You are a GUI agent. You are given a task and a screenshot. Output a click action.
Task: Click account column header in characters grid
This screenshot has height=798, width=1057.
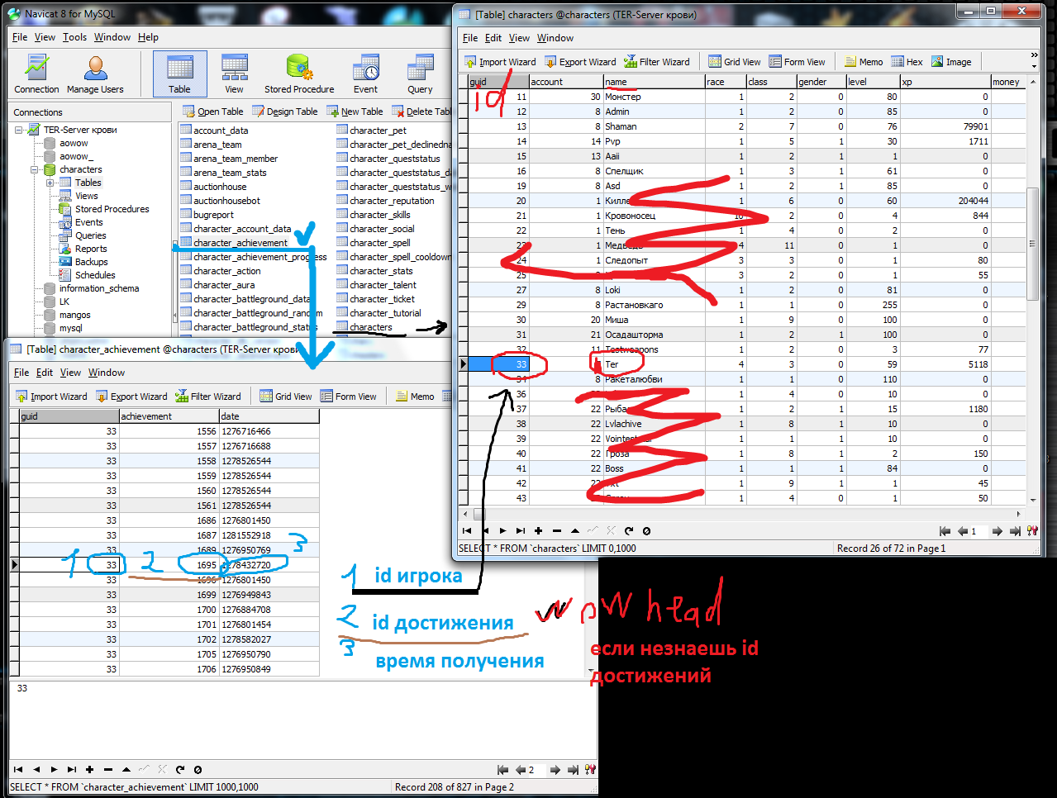(565, 82)
